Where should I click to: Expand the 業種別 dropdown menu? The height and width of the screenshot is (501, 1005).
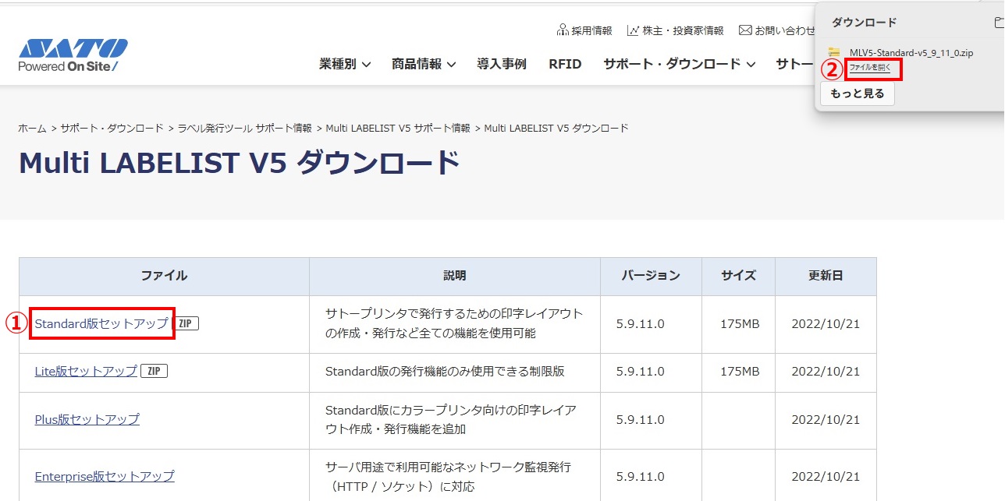click(x=345, y=64)
